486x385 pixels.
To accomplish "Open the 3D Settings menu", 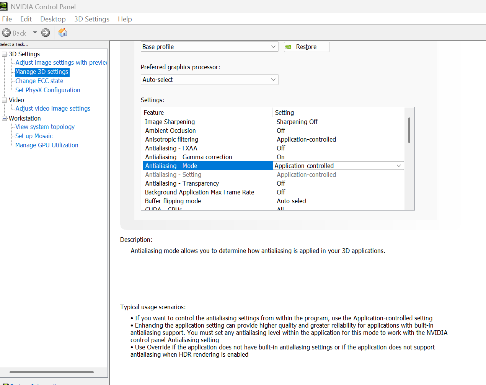I will coord(91,19).
